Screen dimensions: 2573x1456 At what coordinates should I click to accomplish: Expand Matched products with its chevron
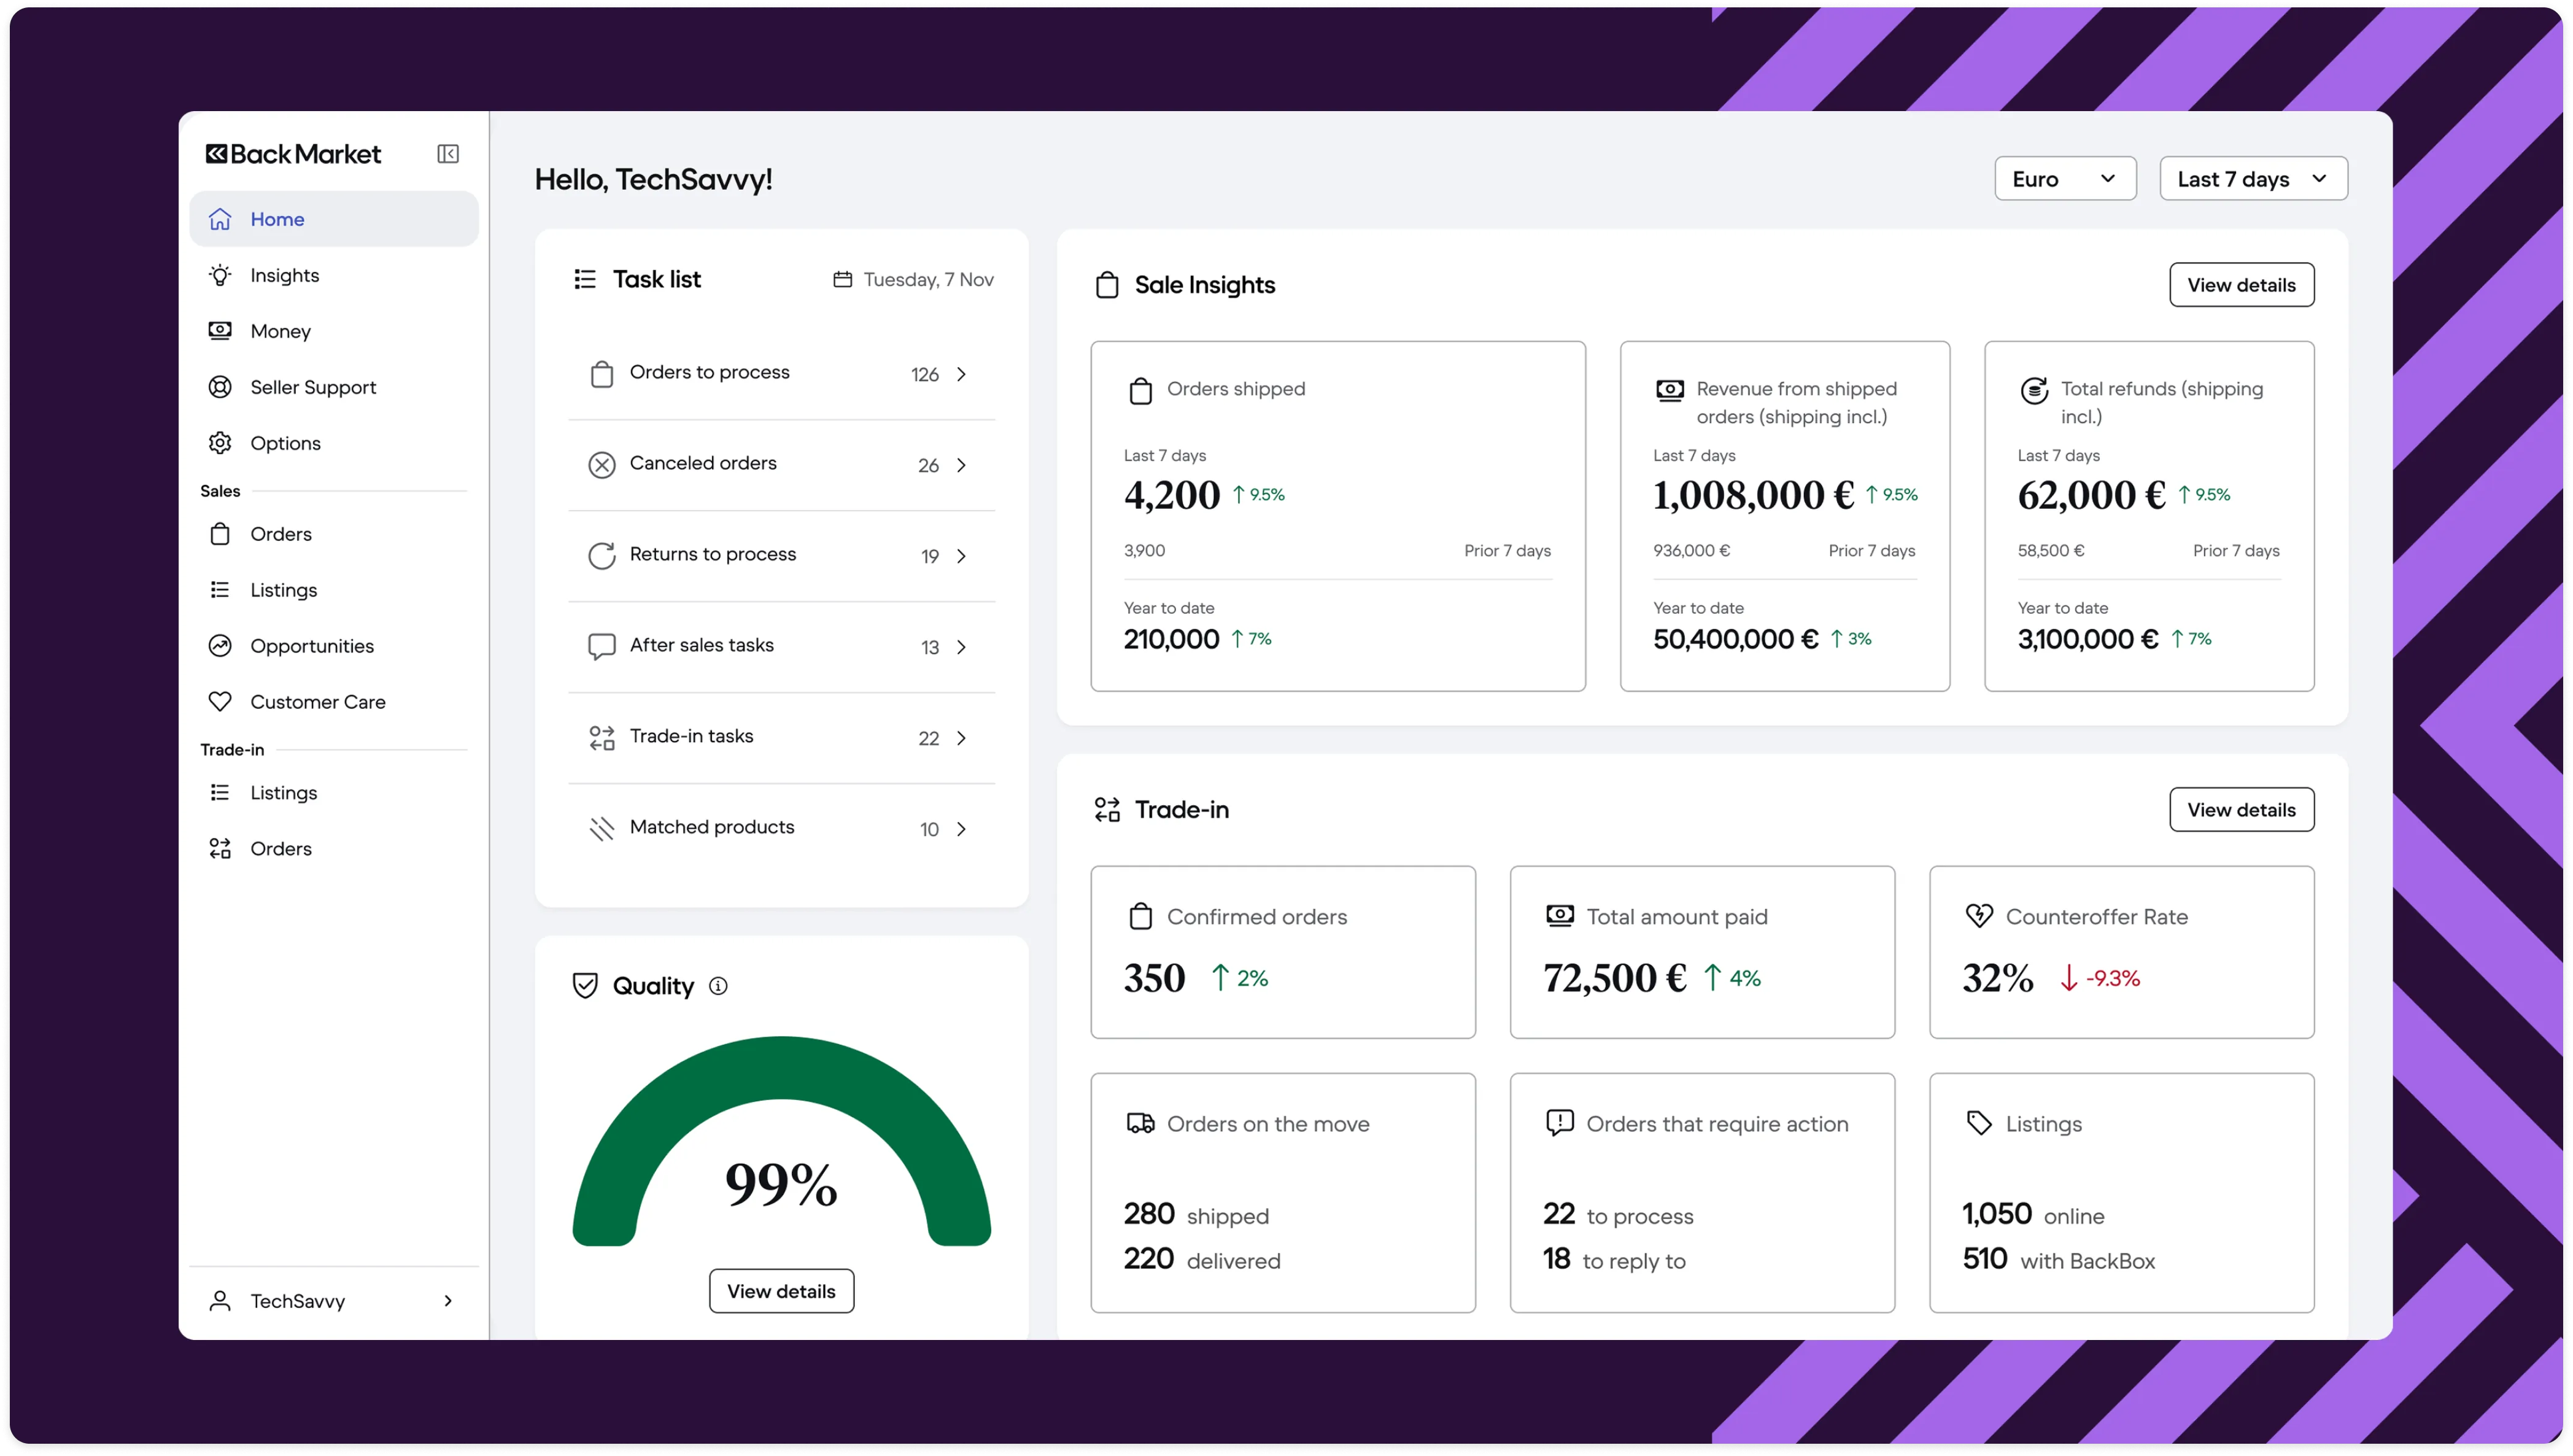point(962,829)
